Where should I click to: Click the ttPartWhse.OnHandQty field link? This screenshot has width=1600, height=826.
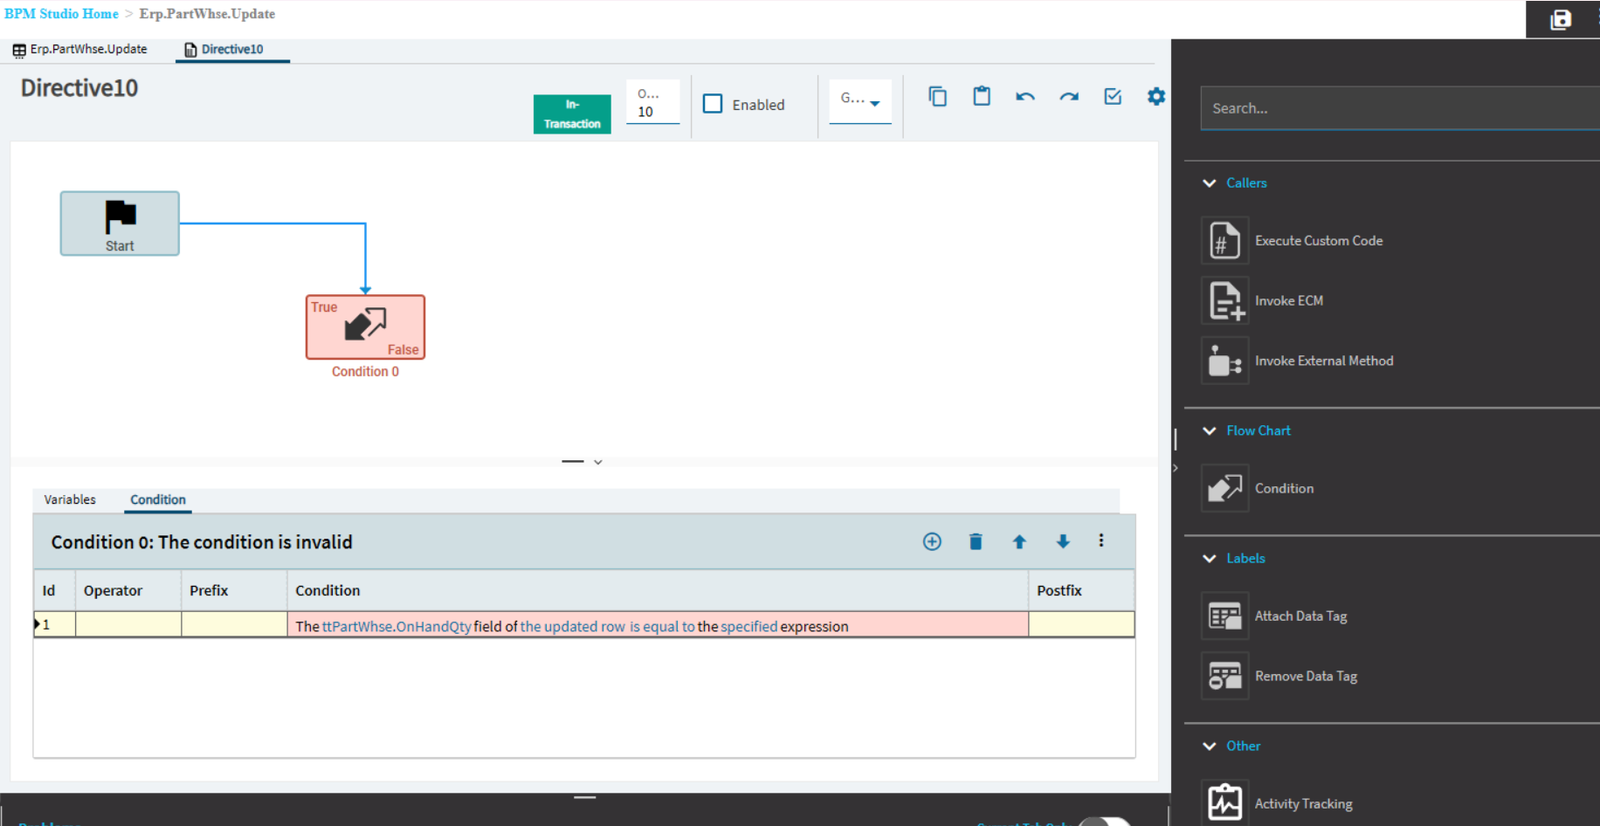pos(397,626)
